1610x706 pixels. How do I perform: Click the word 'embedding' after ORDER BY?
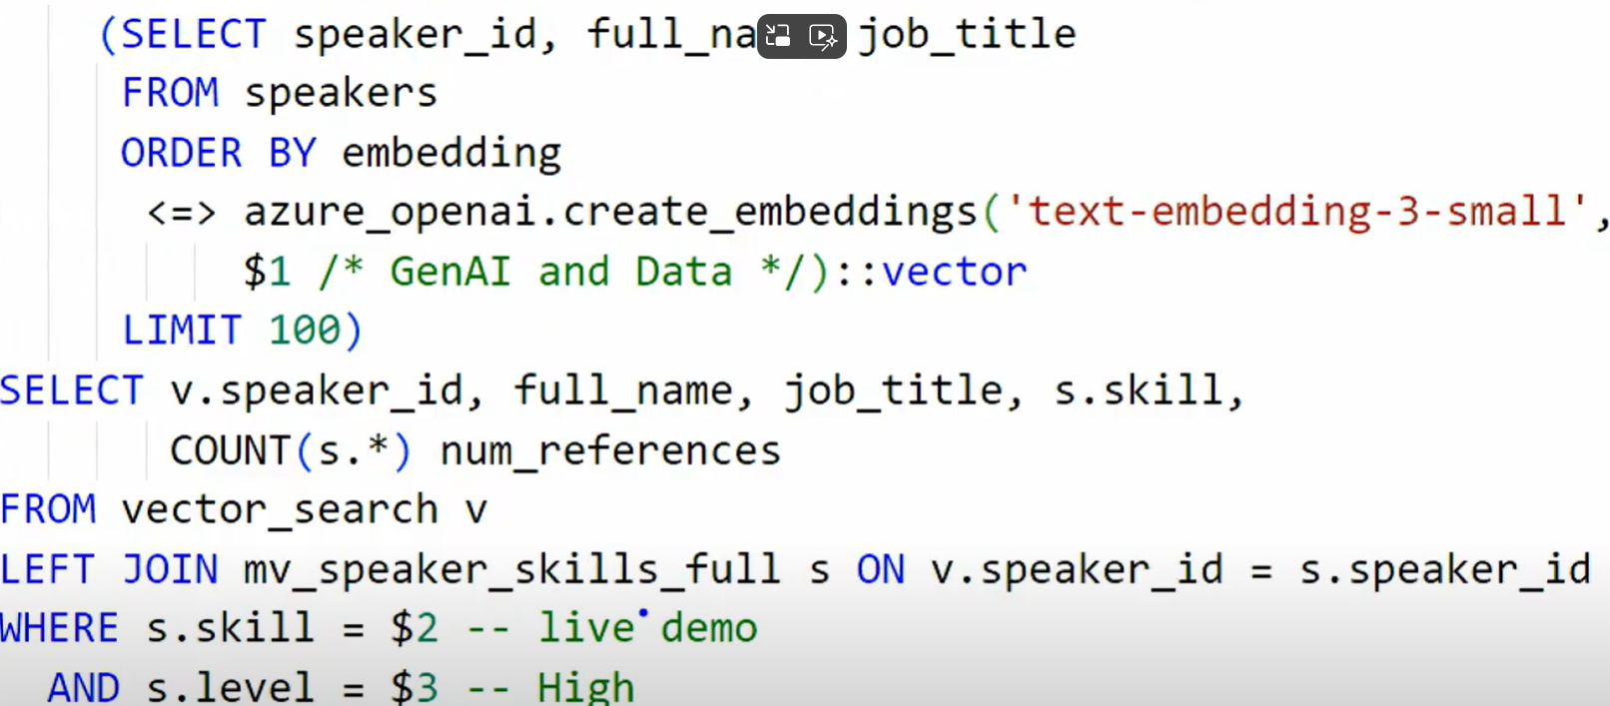(451, 154)
